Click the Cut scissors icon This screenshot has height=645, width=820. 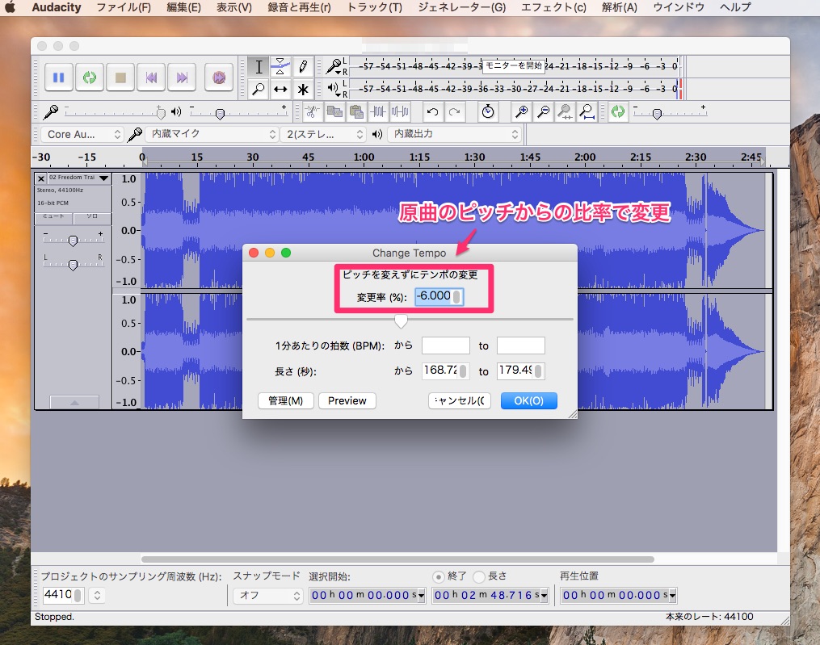coord(312,112)
